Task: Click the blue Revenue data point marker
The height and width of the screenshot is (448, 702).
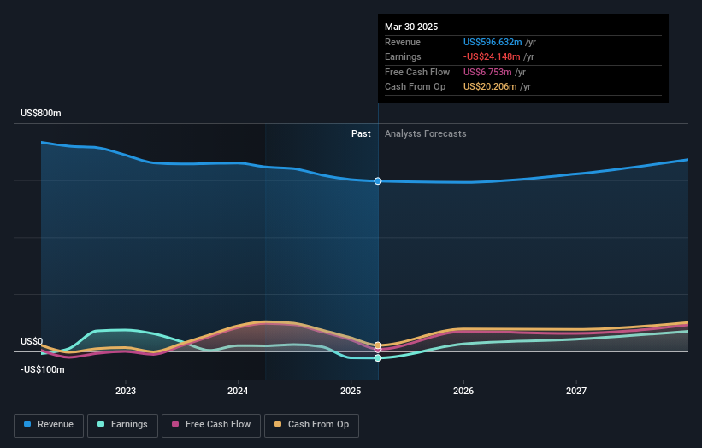Action: pyautogui.click(x=378, y=180)
